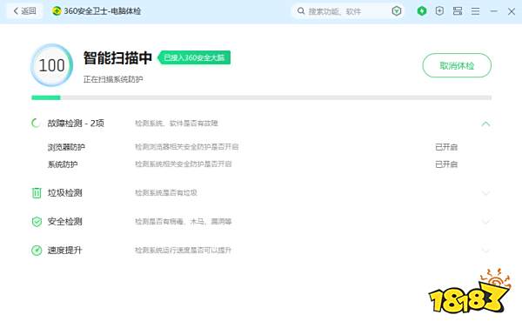Image resolution: width=522 pixels, height=328 pixels.
Task: Close the 360安全卫士 window
Action: point(512,11)
